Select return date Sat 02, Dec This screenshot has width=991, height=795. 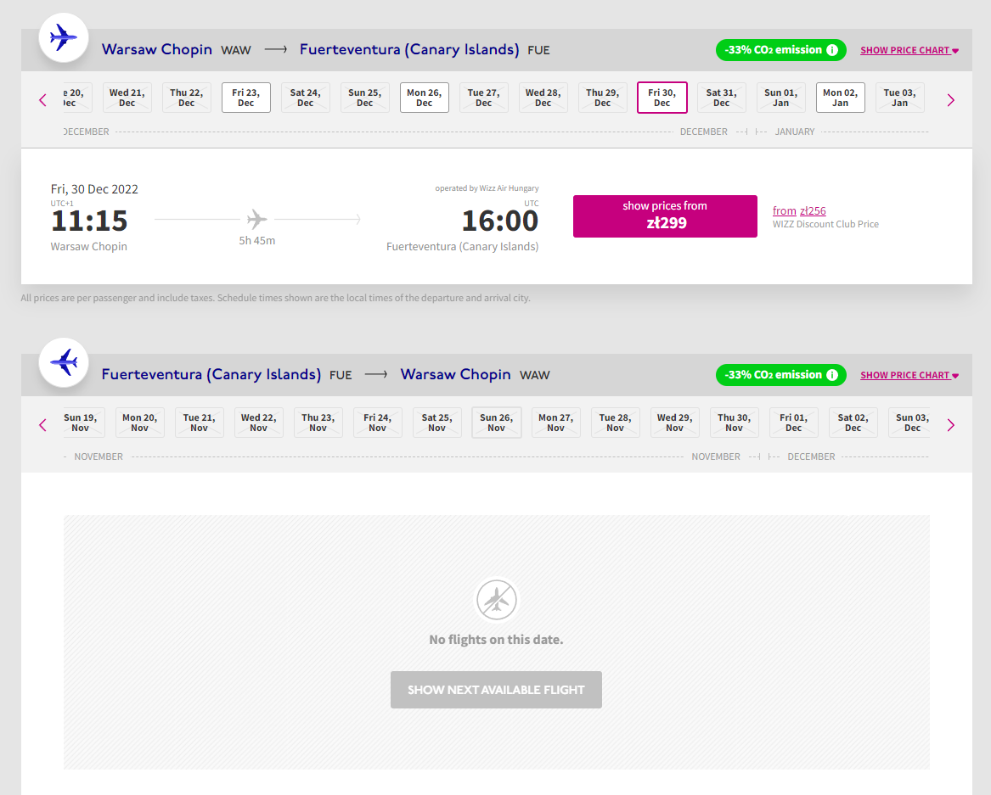coord(853,423)
